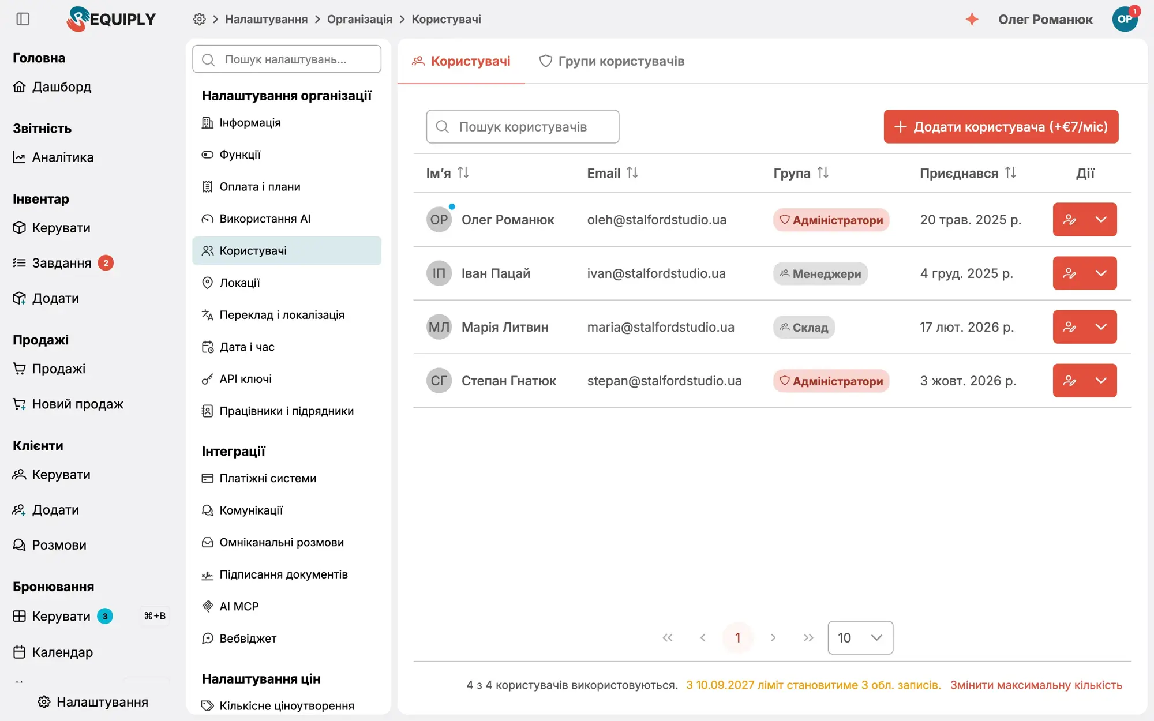Sort the table by the Ім'я column
The image size is (1154, 721).
coord(463,172)
